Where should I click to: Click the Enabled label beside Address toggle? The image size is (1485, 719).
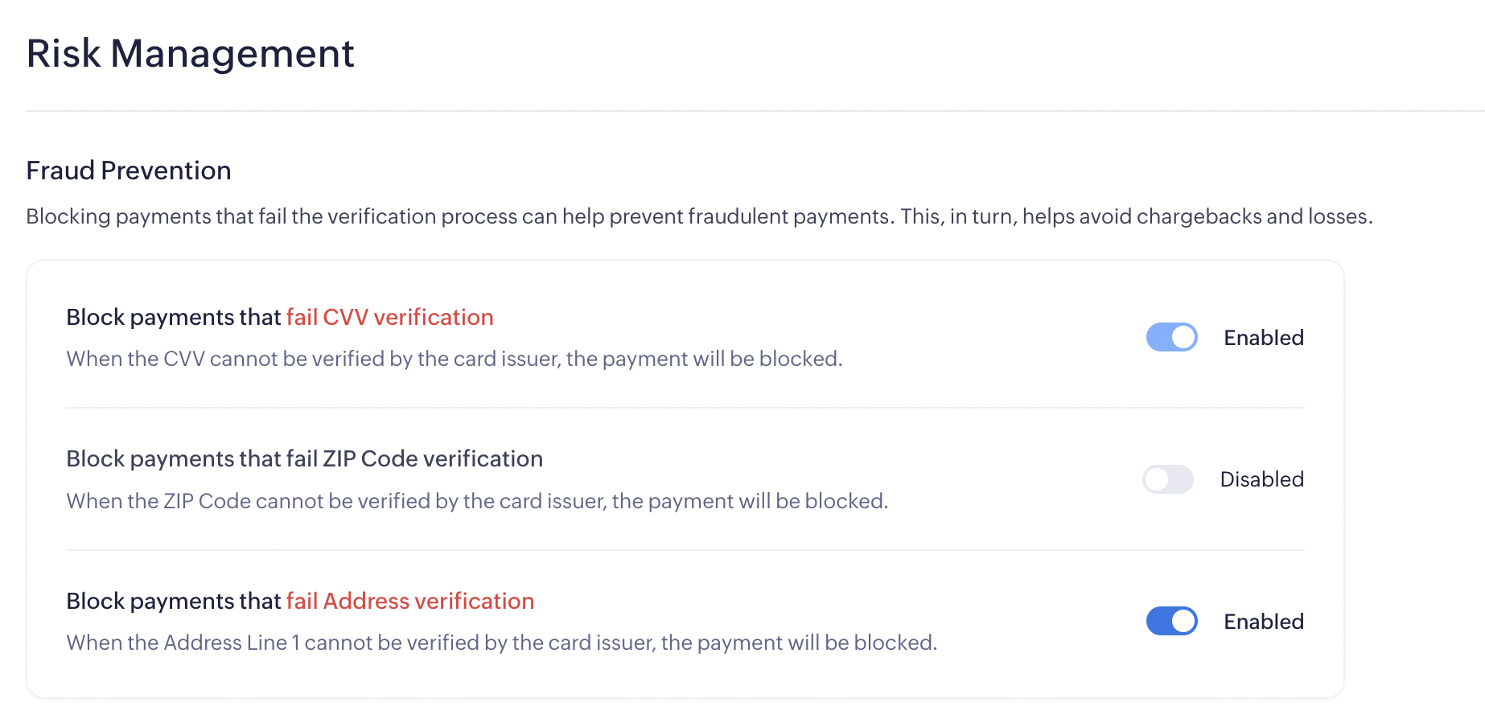(x=1263, y=622)
